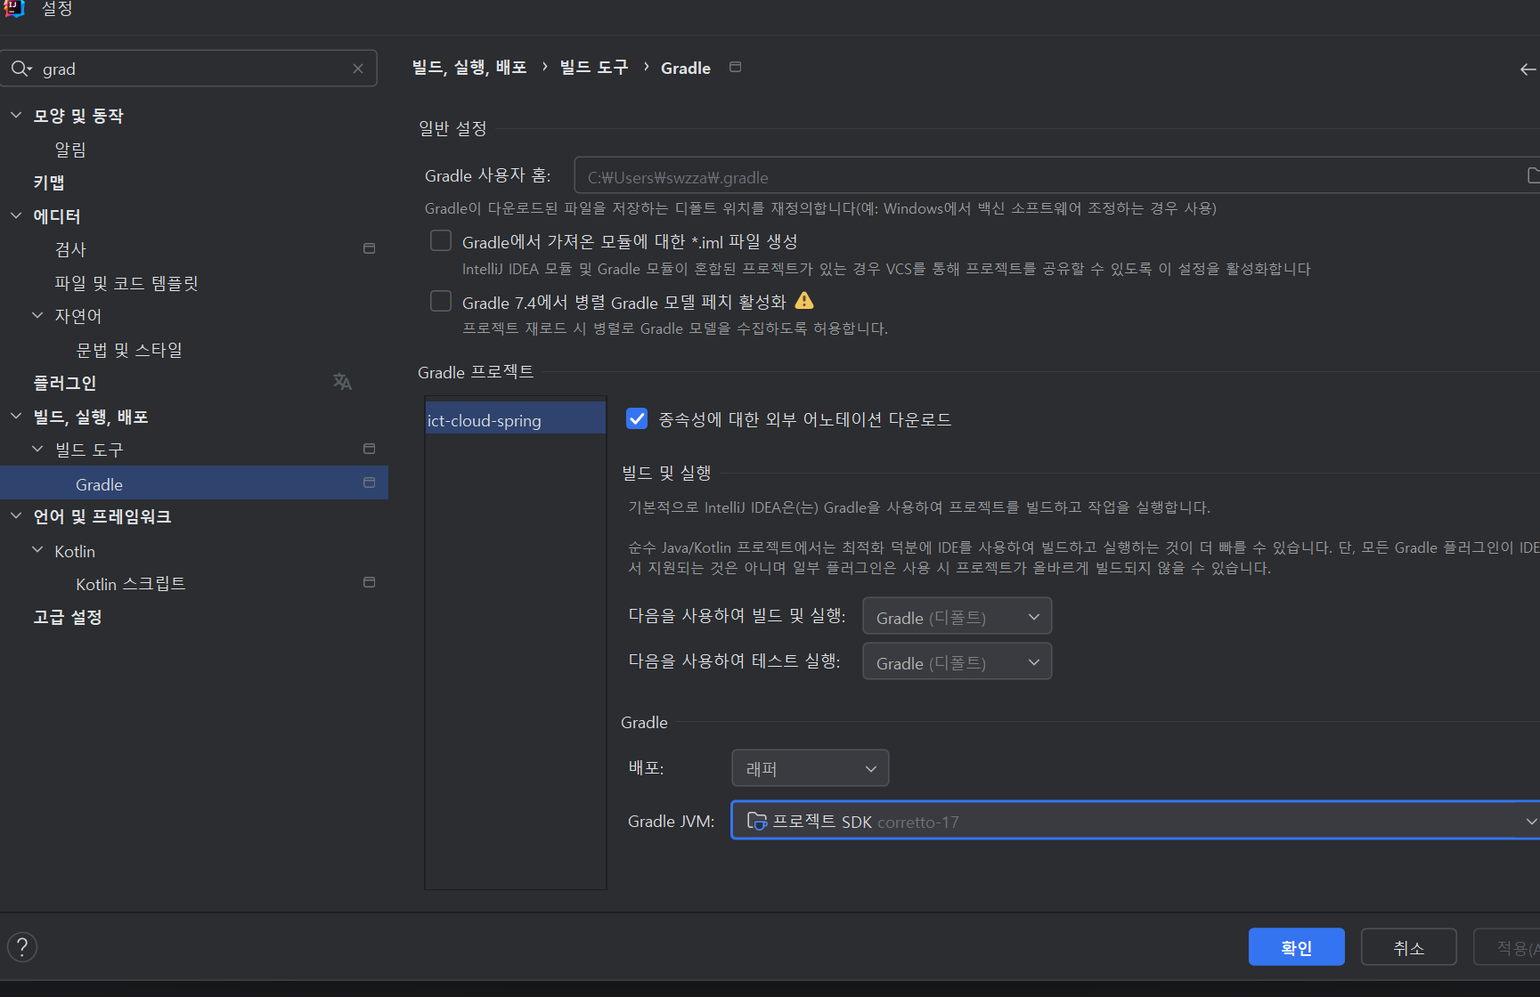The height and width of the screenshot is (997, 1540).
Task: Uncheck 종속성에 대한 외부 어노테이션 다운로드
Action: pyautogui.click(x=637, y=418)
